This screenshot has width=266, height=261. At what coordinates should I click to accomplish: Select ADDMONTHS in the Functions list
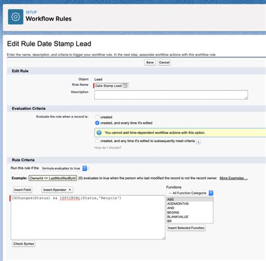coord(190,204)
